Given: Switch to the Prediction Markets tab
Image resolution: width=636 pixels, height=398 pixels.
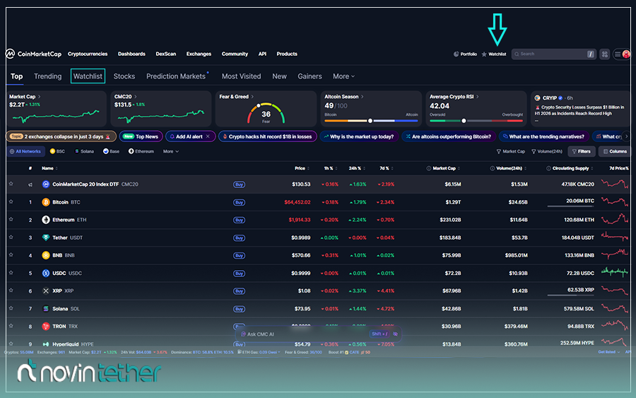Looking at the screenshot, I should pos(176,76).
